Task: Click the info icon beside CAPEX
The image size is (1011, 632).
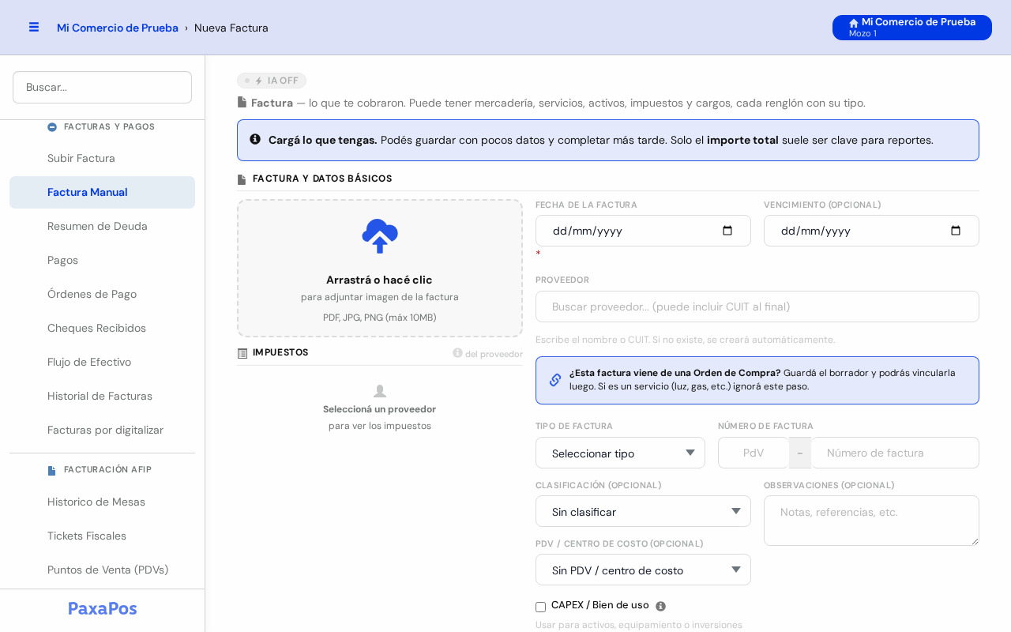Action: tap(661, 606)
